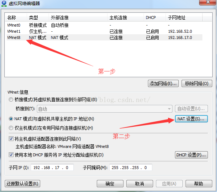
Task: Select NAT 模式 radio button
Action: (x=11, y=119)
